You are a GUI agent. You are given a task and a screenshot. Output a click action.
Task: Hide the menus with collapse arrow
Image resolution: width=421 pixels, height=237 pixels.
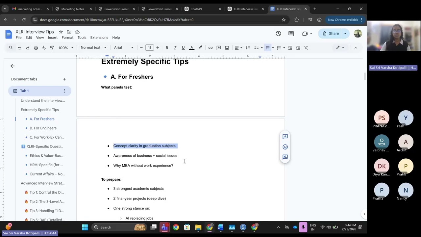coord(356,48)
